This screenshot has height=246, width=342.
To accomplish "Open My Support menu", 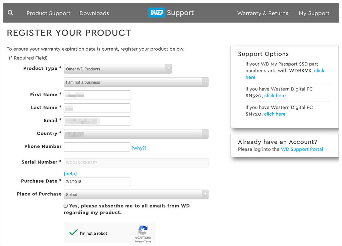I will (x=314, y=13).
